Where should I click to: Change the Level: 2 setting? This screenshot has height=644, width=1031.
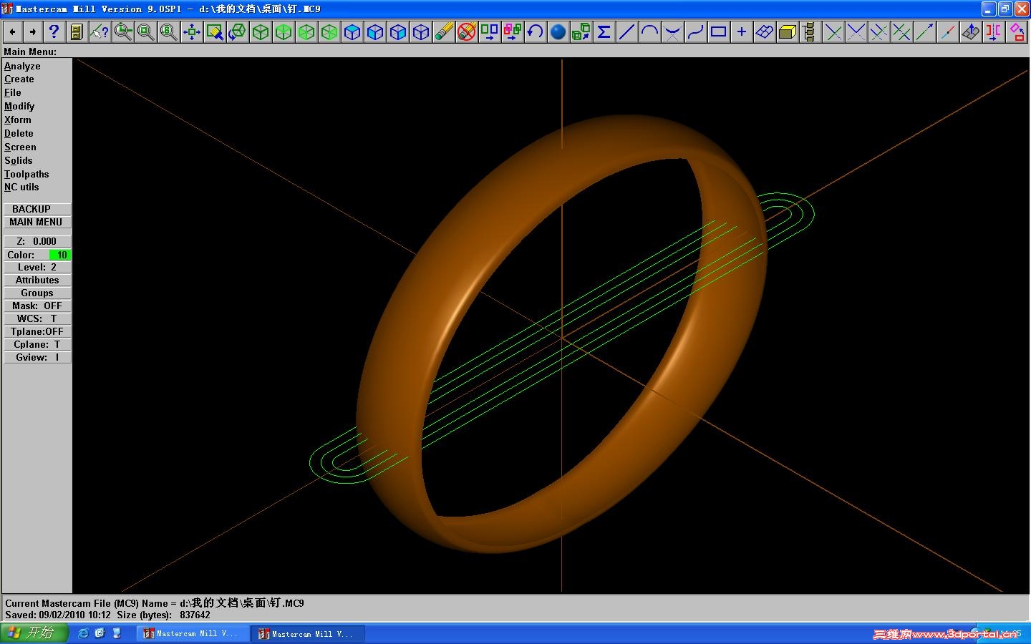click(37, 268)
